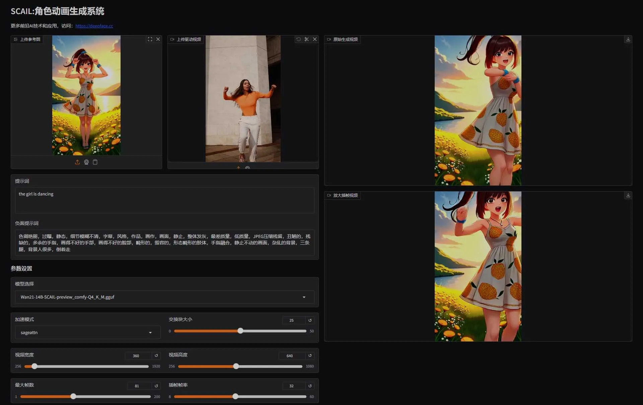The image size is (643, 405).
Task: Trim the driving video with scissors icon
Action: (307, 39)
